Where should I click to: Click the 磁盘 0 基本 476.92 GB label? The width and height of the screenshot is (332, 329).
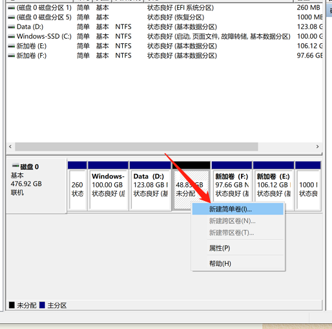pyautogui.click(x=36, y=186)
